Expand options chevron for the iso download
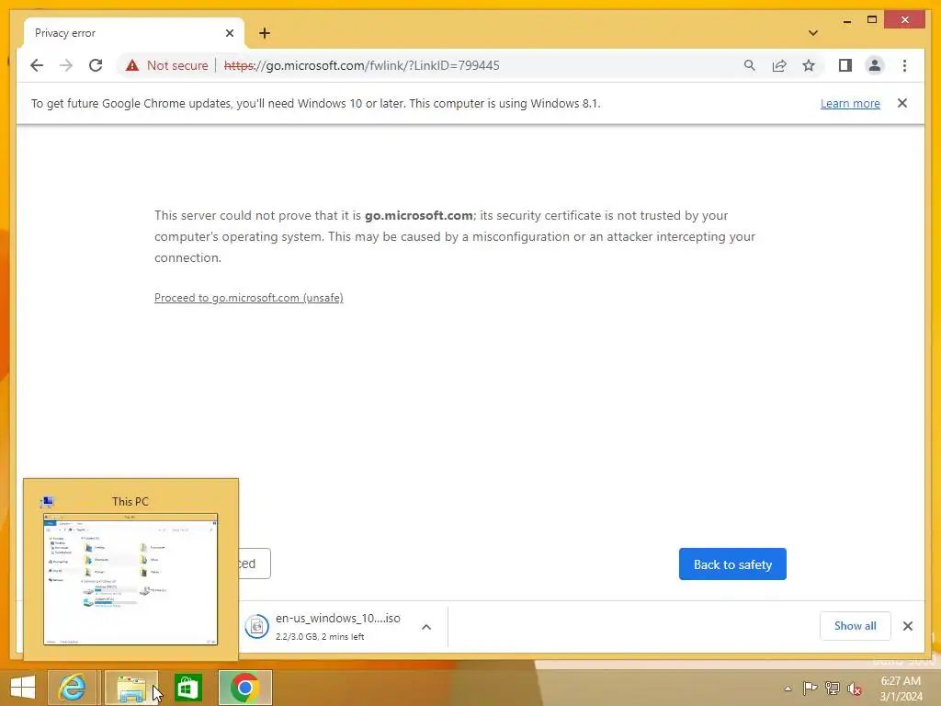941x706 pixels. pos(426,627)
